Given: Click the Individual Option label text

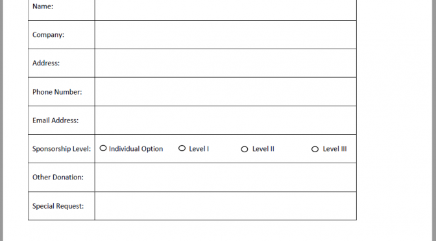Looking at the screenshot, I should click(136, 149).
